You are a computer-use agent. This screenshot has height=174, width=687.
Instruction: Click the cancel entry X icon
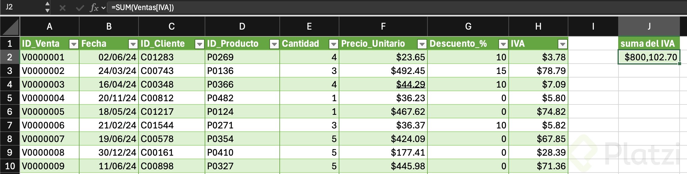pyautogui.click(x=62, y=8)
